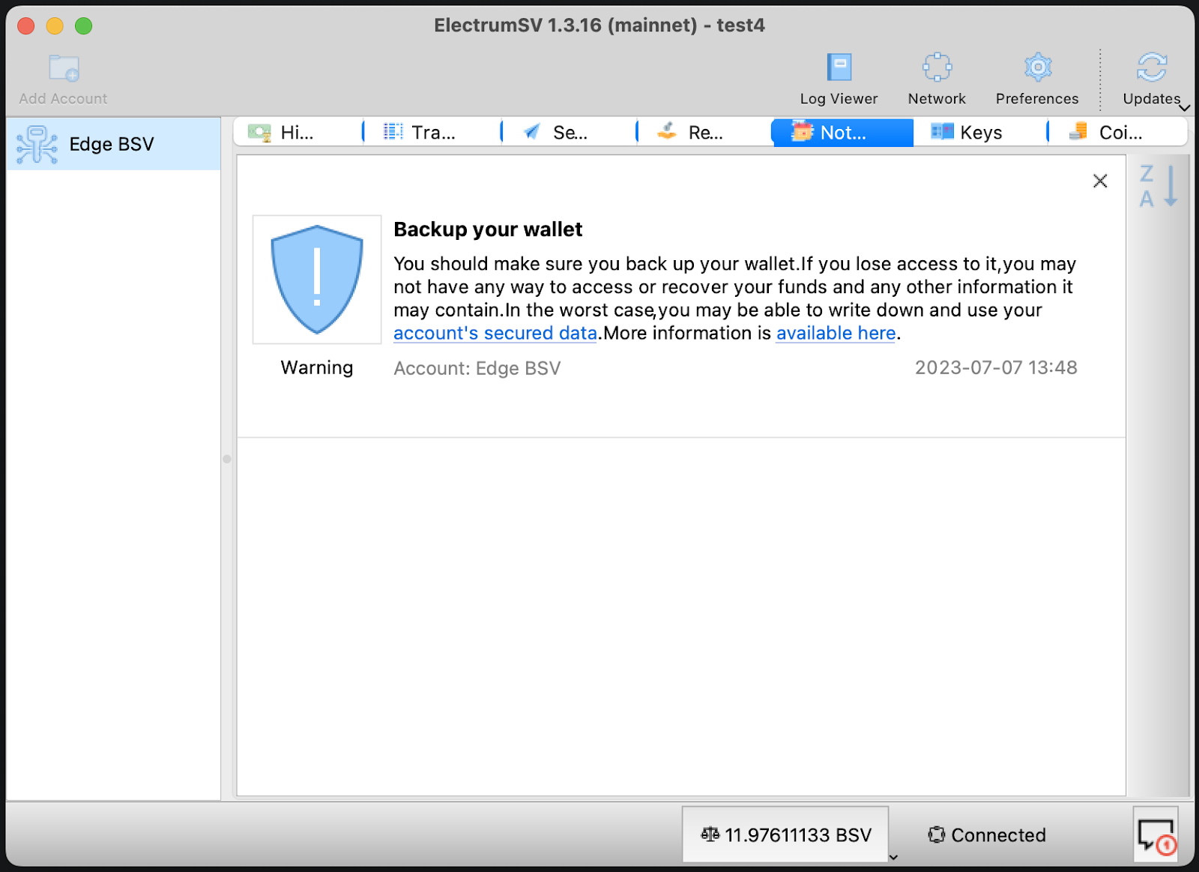1199x872 pixels.
Task: Open the Send tab
Action: 569,133
